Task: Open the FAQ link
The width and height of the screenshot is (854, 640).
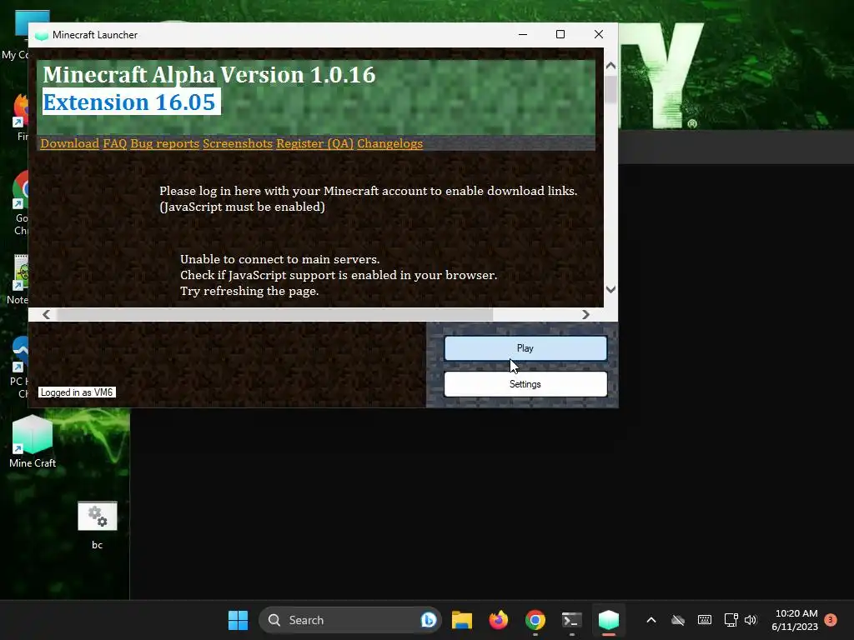Action: 114,143
